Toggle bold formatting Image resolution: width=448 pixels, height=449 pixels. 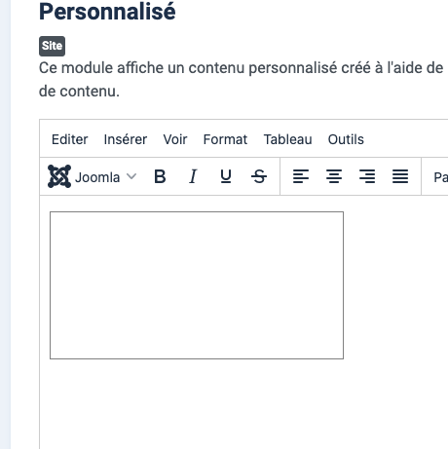click(x=160, y=176)
